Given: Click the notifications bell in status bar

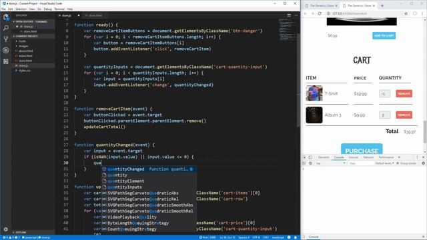Looking at the screenshot, I should pyautogui.click(x=296, y=237).
